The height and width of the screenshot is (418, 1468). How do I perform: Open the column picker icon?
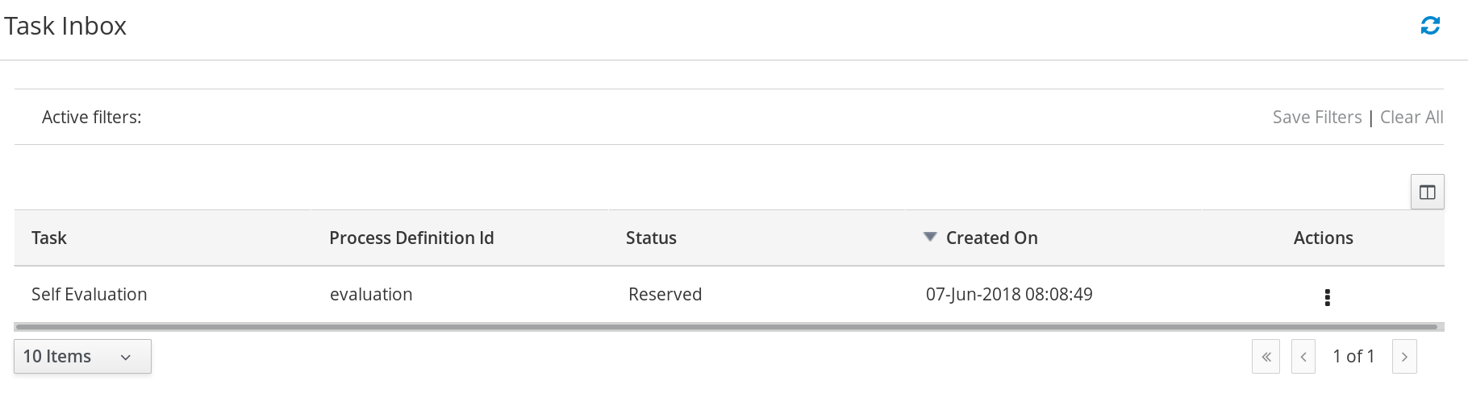[x=1427, y=192]
